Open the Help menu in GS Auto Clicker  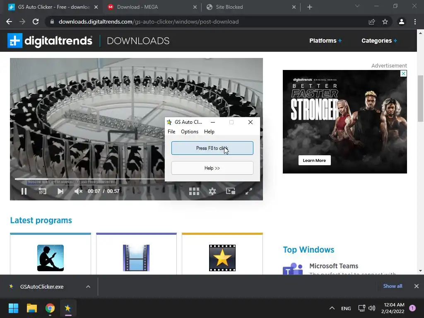pos(209,132)
